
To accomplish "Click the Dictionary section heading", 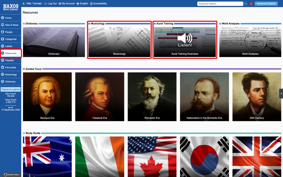I will [32, 24].
